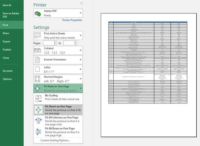Open the Publish section in the sidebar
Viewport: 200px width, 146px height.
[12, 50]
